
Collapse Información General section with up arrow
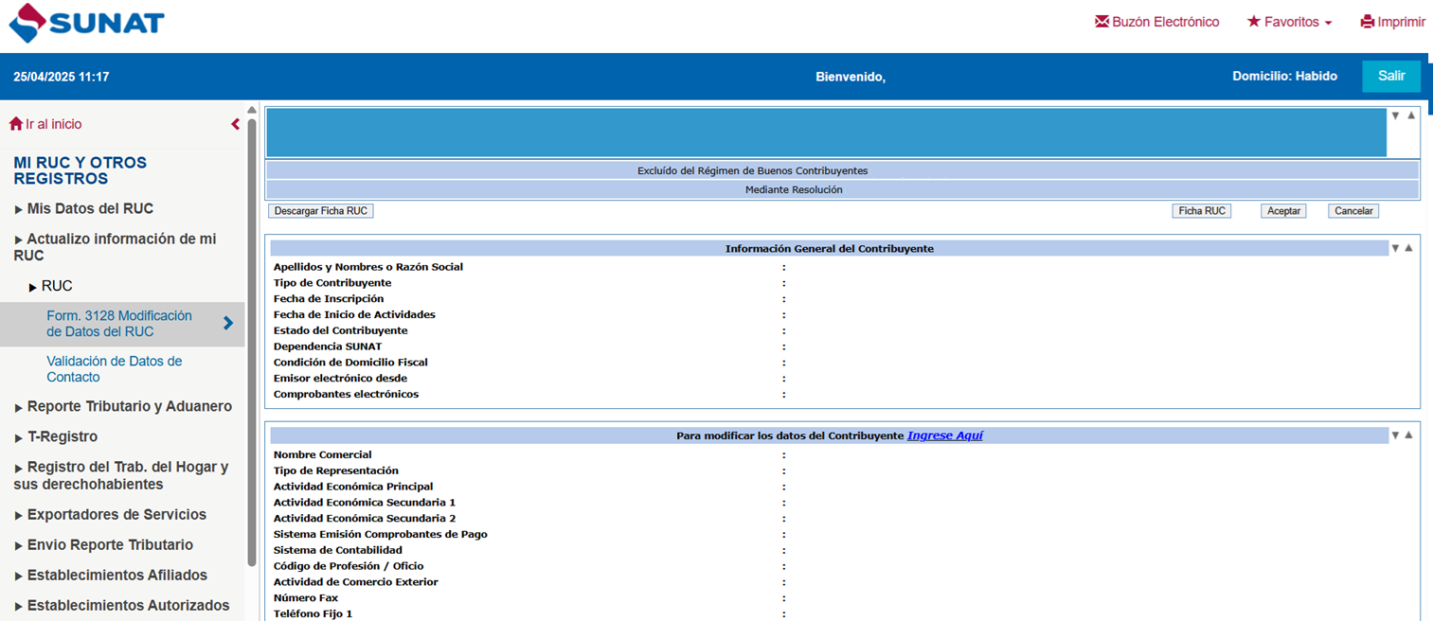(1409, 248)
